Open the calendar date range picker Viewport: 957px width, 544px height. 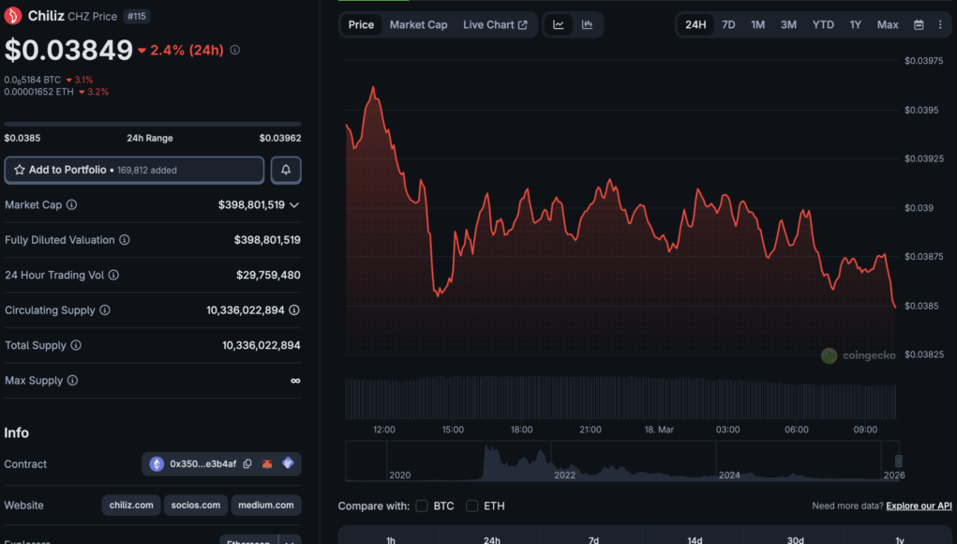pyautogui.click(x=919, y=24)
